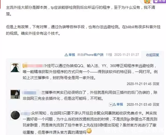Viewport: 166px width, 135px height.
Task: Click the 11楼 floor number label
Action: [x=109, y=55]
